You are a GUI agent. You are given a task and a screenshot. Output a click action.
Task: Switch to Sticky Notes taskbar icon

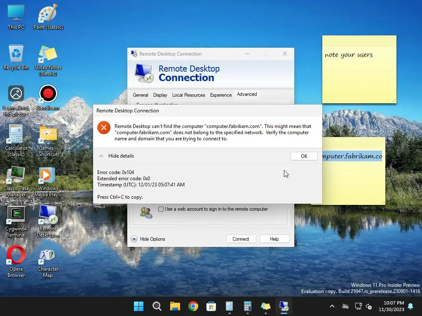pos(266,306)
